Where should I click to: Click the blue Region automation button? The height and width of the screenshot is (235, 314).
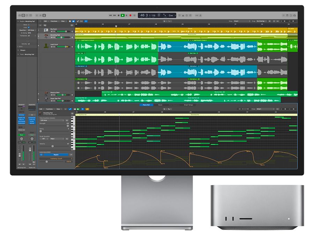tap(56, 155)
